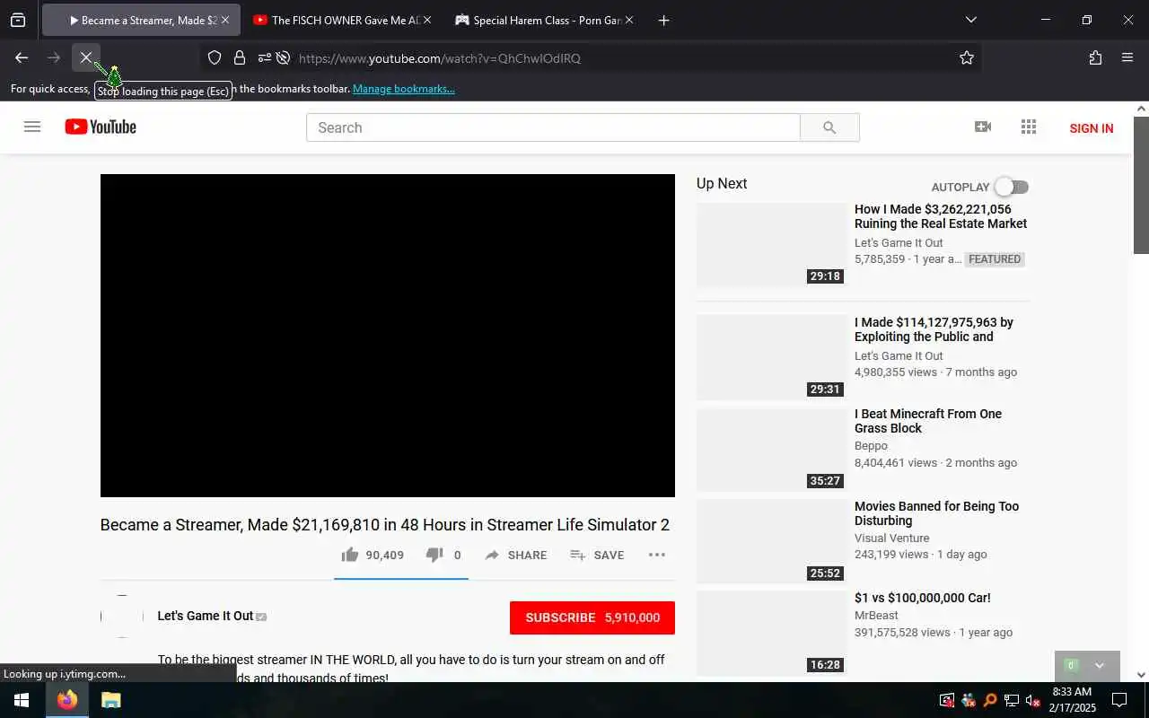Open the create video camera icon

983,127
